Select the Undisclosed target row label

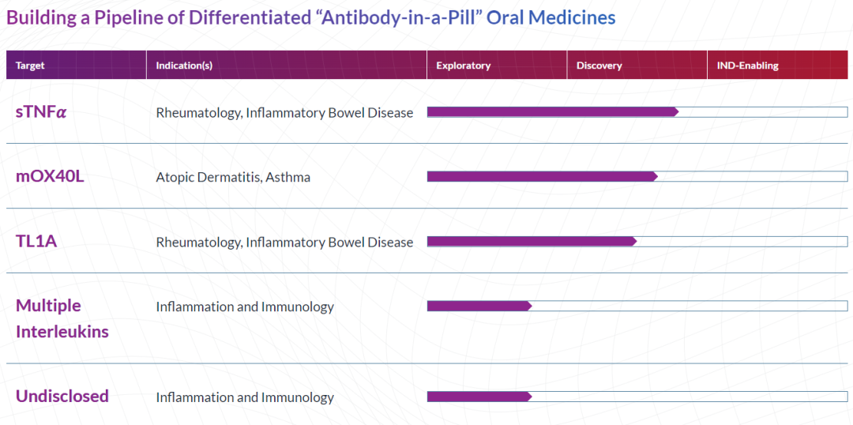tap(62, 396)
